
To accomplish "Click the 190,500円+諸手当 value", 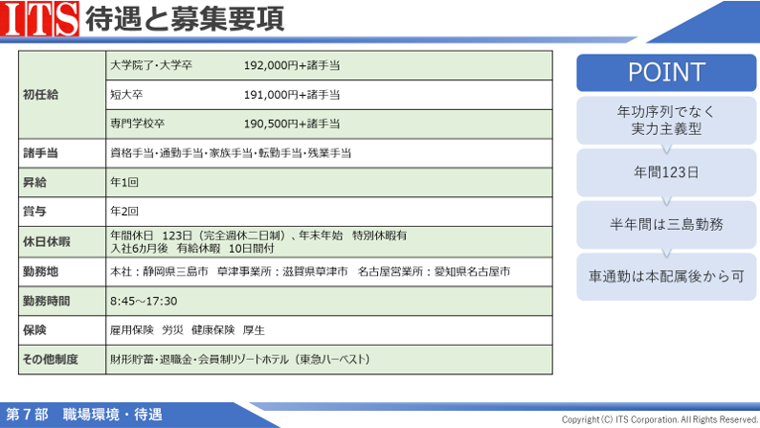I will point(291,124).
